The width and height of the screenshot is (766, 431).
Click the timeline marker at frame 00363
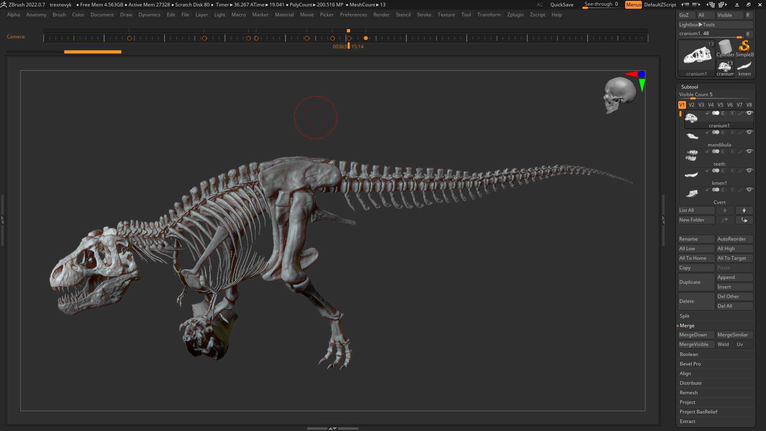click(x=348, y=38)
